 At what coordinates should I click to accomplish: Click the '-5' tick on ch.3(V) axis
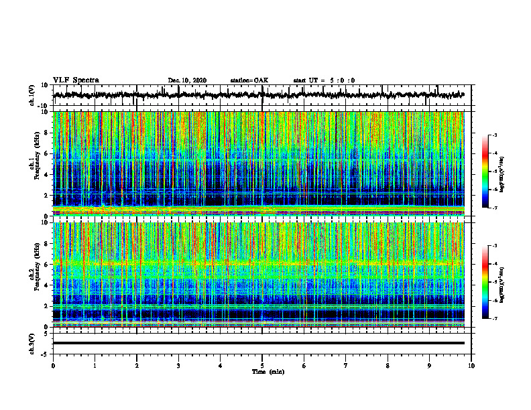pos(46,354)
